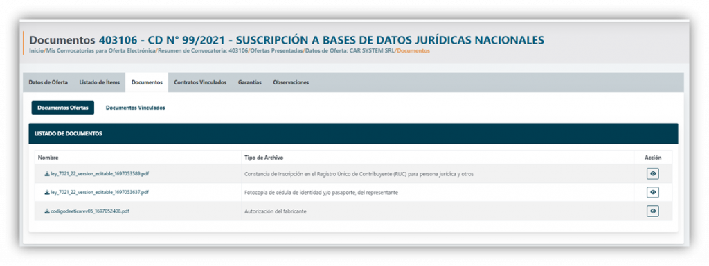Switch to the Listado de Ítems tab
Image resolution: width=709 pixels, height=266 pixels.
(x=100, y=82)
